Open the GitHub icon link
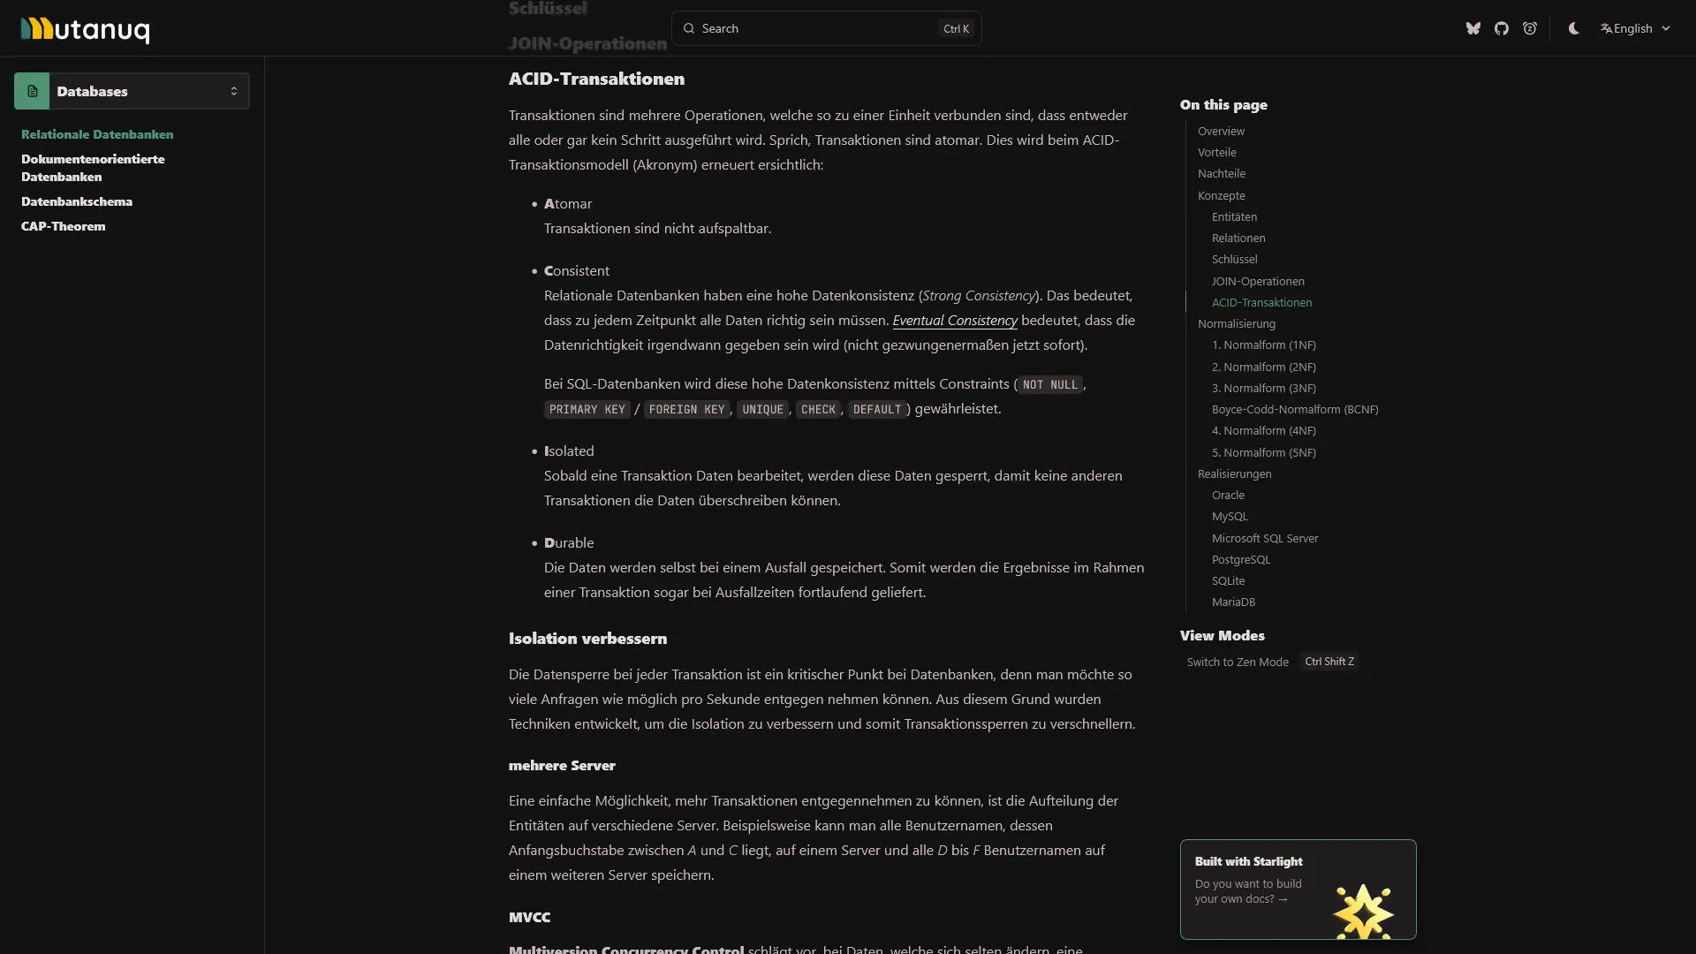Viewport: 1696px width, 954px height. (1501, 28)
